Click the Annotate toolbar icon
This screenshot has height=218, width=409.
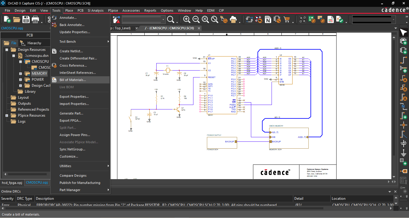[249, 20]
